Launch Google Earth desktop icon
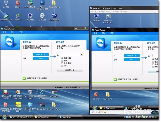This screenshot has height=122, width=161. click(54, 17)
